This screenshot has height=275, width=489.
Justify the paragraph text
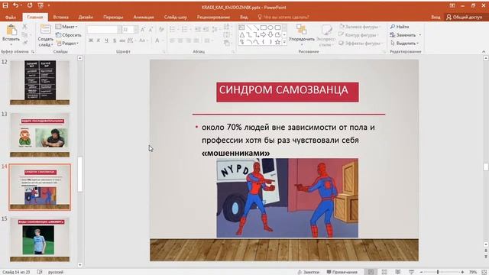[x=196, y=40]
